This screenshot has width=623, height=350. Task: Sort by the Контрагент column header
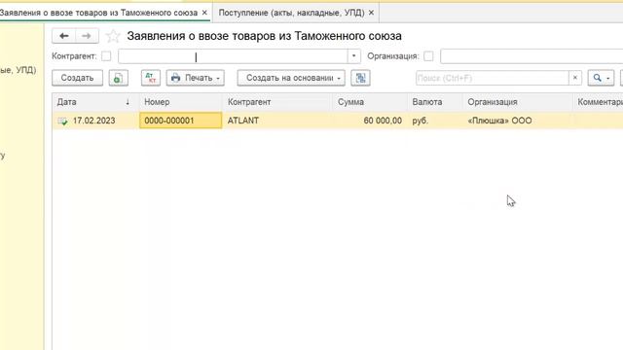(x=277, y=102)
